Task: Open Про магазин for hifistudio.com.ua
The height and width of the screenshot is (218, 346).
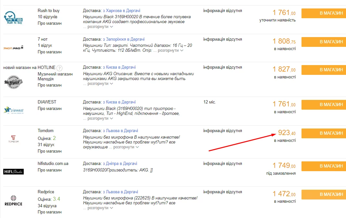Action: (x=50, y=170)
